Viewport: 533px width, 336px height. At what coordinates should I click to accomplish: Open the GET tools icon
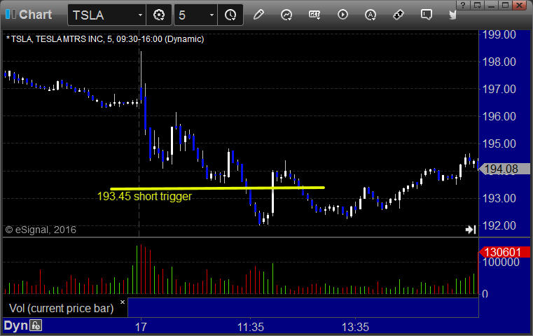pyautogui.click(x=314, y=15)
